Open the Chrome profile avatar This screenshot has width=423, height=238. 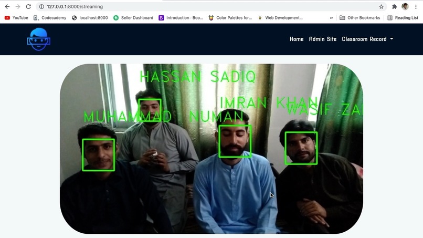405,7
